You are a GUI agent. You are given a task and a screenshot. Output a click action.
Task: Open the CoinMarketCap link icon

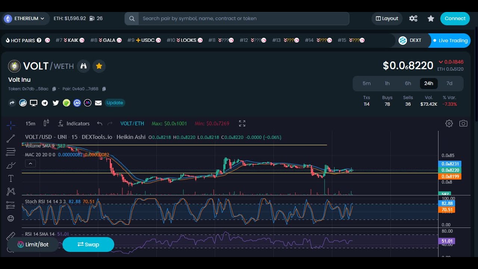click(x=77, y=103)
